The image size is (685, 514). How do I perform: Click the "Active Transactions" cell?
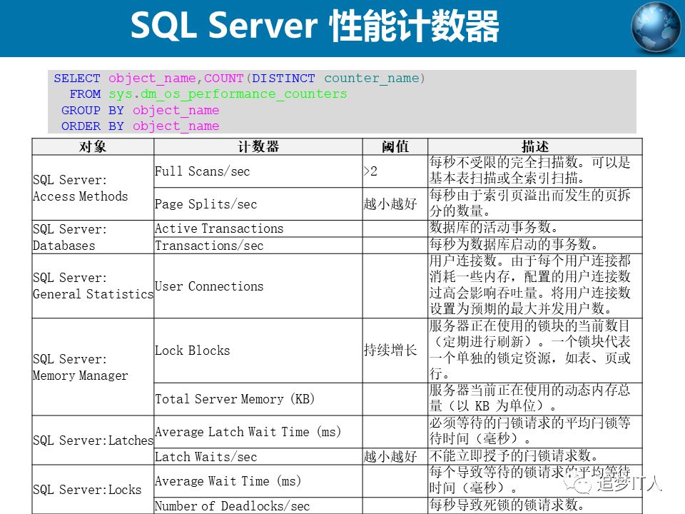pos(258,228)
